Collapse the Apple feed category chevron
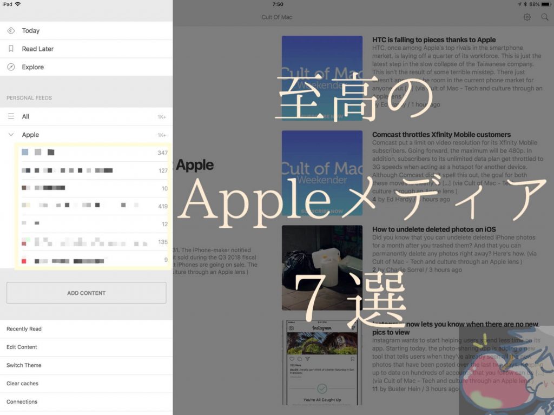 click(x=11, y=135)
